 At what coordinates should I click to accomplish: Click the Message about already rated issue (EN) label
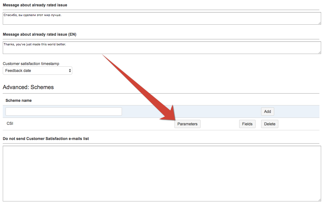click(39, 34)
